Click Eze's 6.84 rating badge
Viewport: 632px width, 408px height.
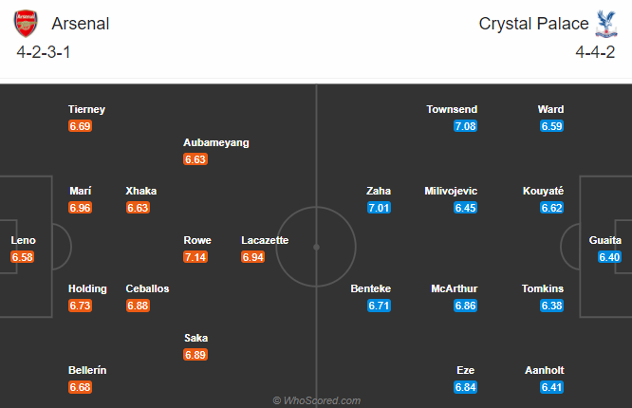point(465,387)
